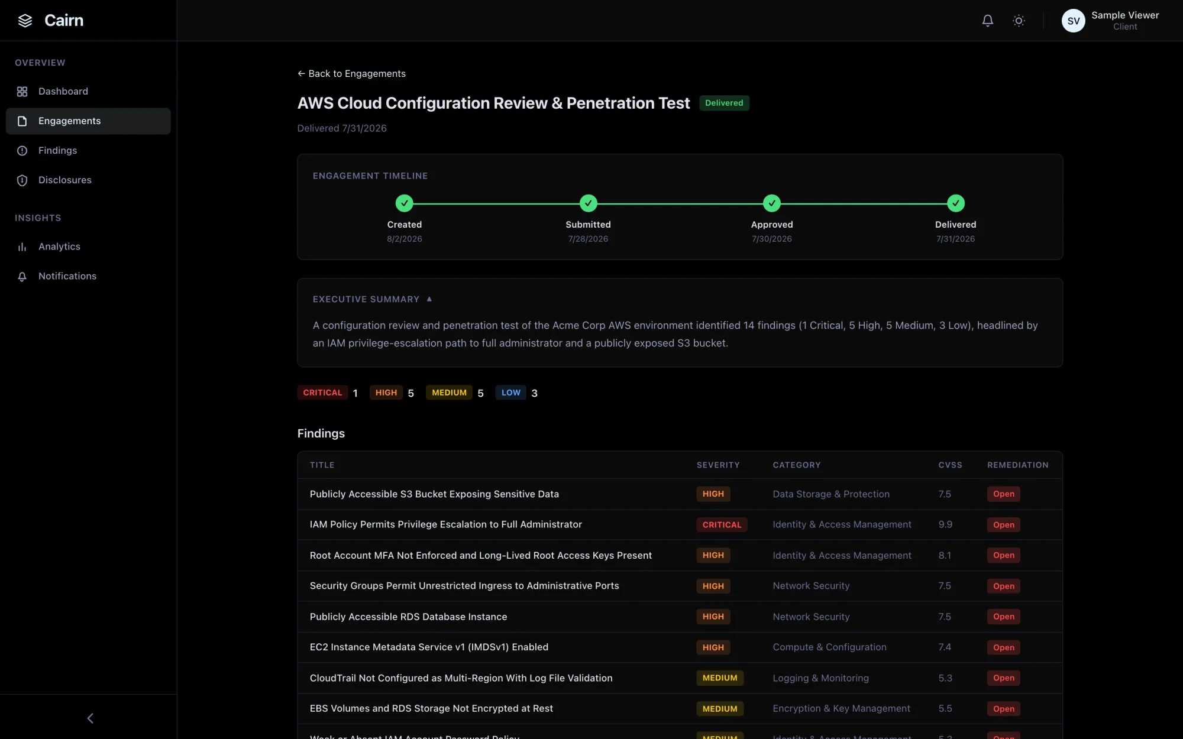
Task: Collapse the sidebar with the chevron
Action: click(x=90, y=718)
